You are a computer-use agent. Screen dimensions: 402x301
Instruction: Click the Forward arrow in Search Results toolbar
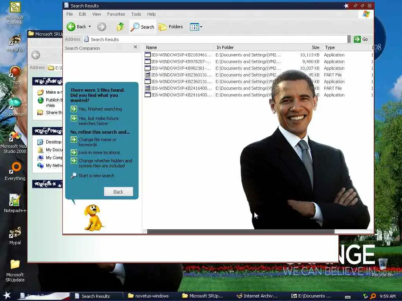point(102,27)
